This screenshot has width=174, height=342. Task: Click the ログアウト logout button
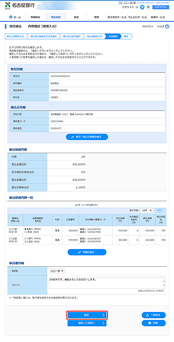click(x=161, y=7)
